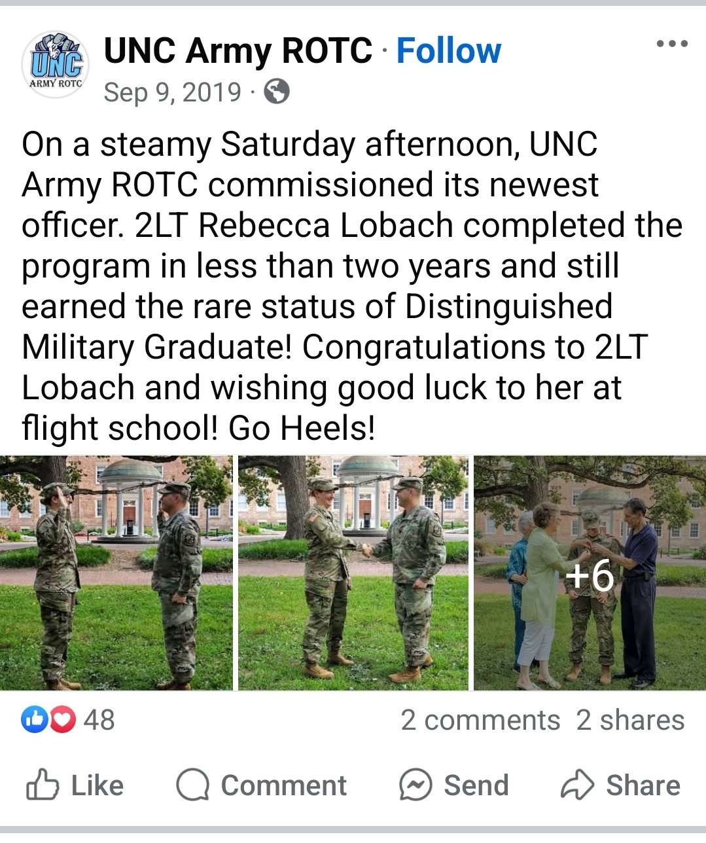
Task: Open the UNC Army ROTC profile picture
Action: (x=56, y=65)
